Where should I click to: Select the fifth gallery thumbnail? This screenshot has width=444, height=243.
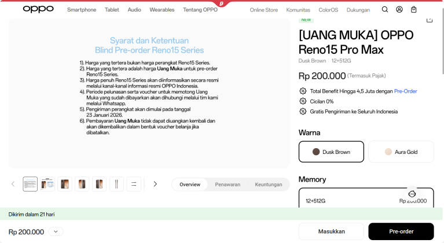(99, 184)
